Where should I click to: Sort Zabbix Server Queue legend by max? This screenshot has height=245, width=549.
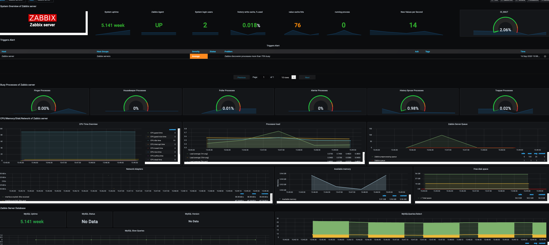[x=530, y=153]
